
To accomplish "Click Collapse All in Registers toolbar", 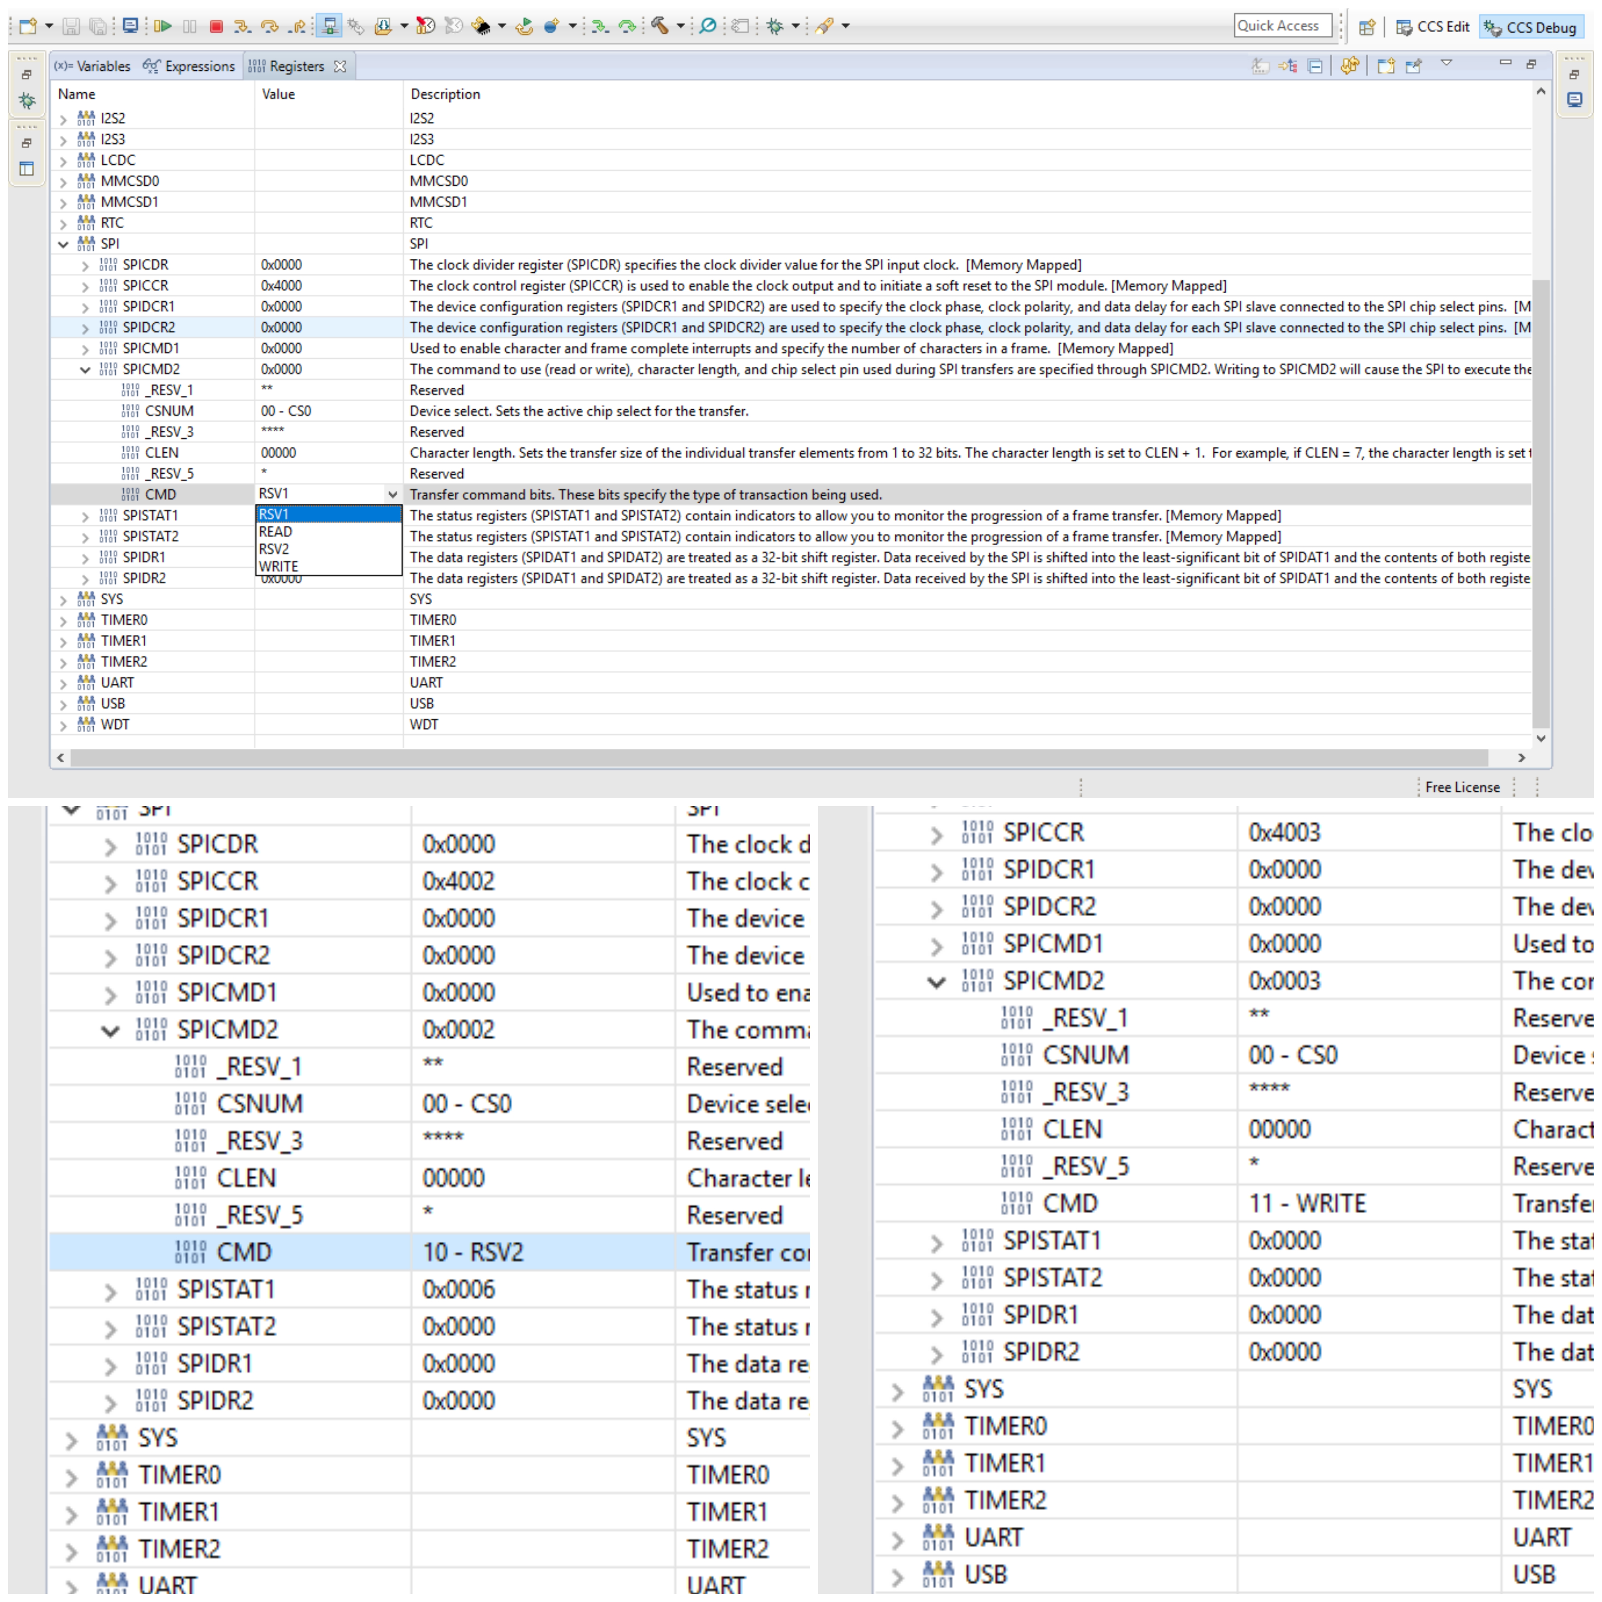I will pos(1315,66).
